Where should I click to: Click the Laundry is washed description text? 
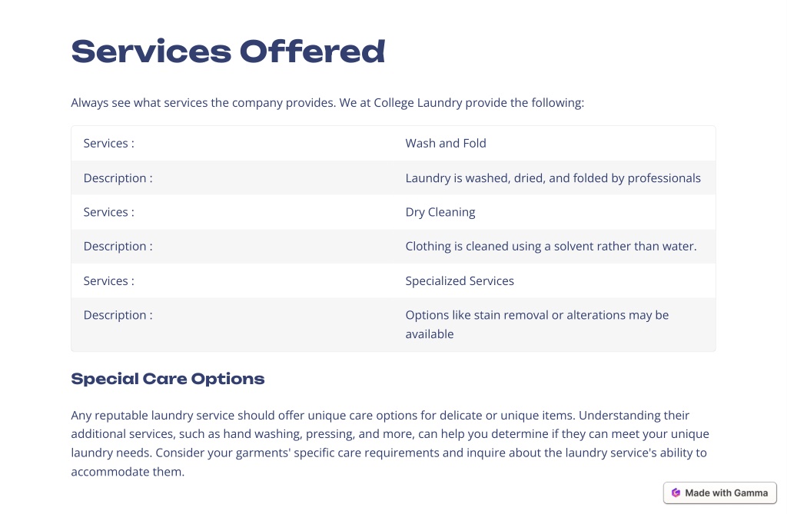coord(553,177)
